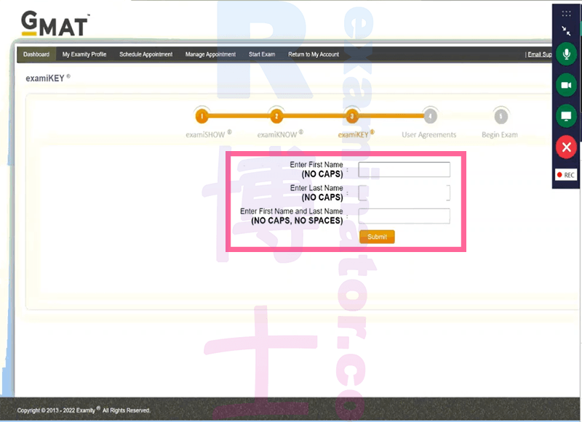This screenshot has width=582, height=422.
Task: Click the GMAT logo
Action: coord(56,23)
